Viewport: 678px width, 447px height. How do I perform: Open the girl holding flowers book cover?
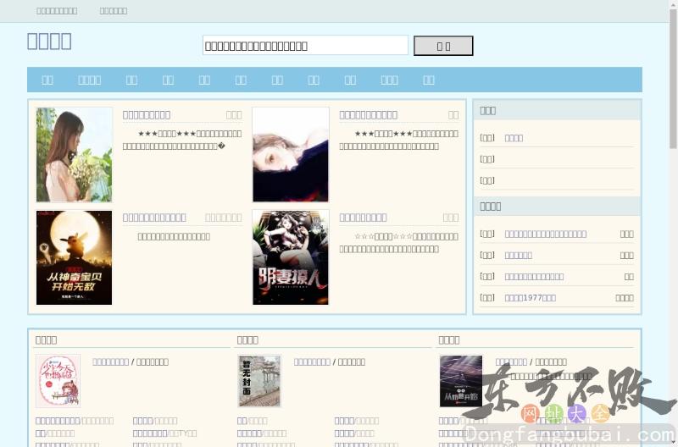[75, 154]
